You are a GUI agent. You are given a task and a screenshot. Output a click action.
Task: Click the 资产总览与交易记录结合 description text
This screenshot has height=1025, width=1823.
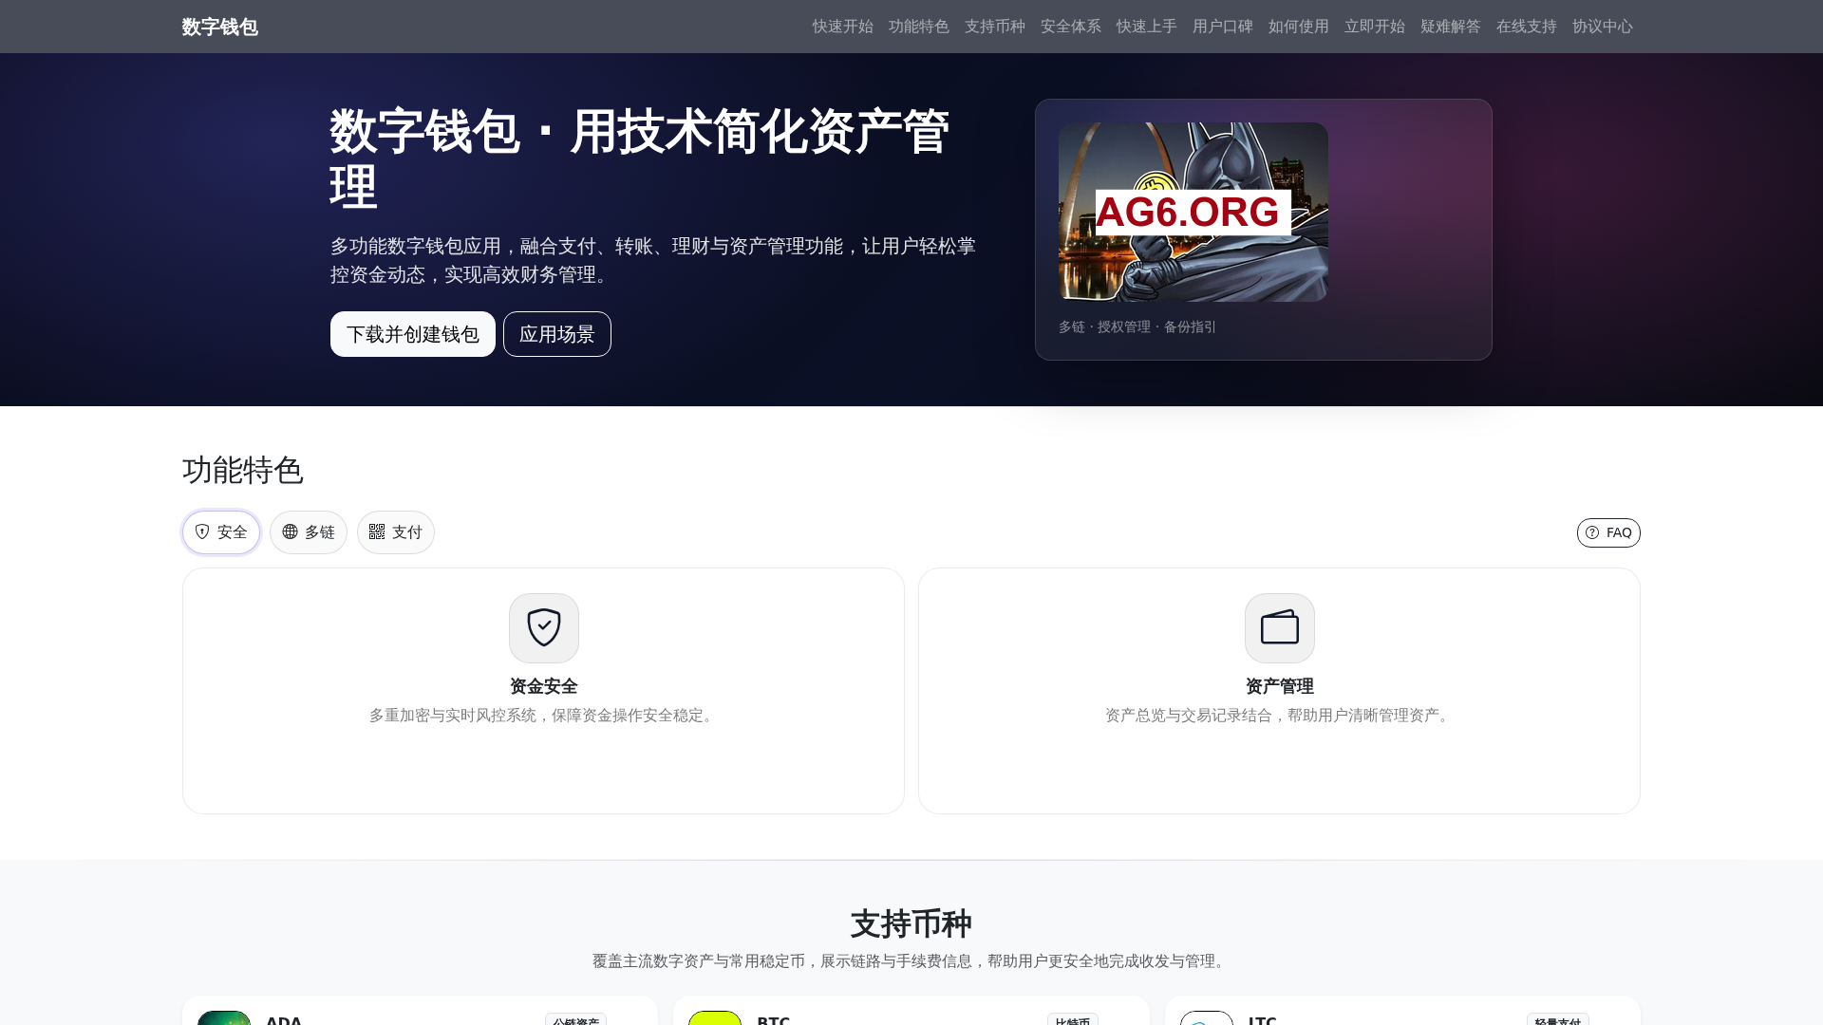tap(1280, 716)
